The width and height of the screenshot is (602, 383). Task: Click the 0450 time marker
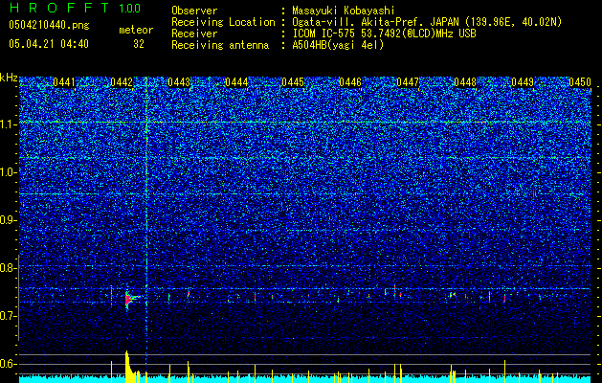580,82
